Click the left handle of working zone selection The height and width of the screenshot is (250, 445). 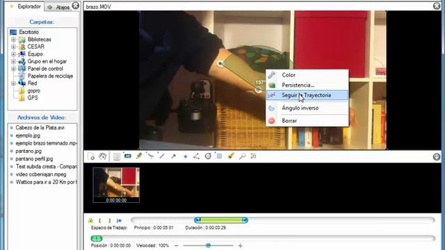[197, 220]
